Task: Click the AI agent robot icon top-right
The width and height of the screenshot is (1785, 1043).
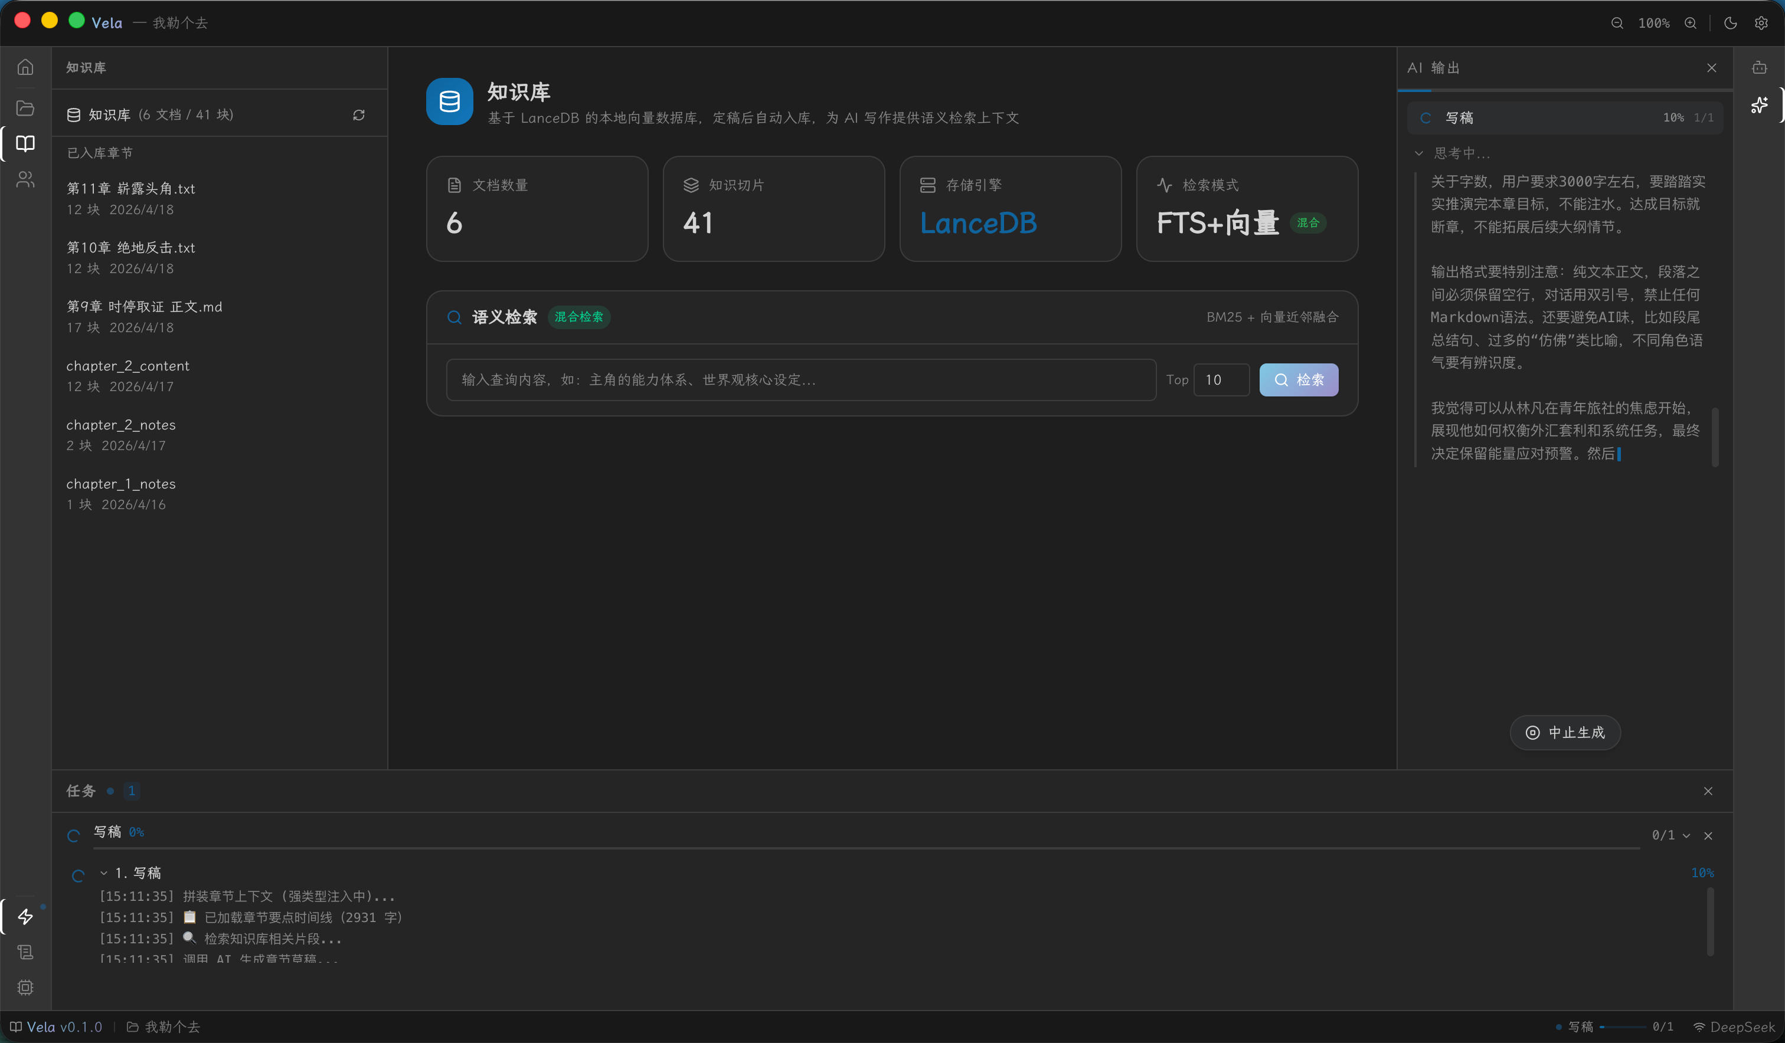Action: [1760, 67]
